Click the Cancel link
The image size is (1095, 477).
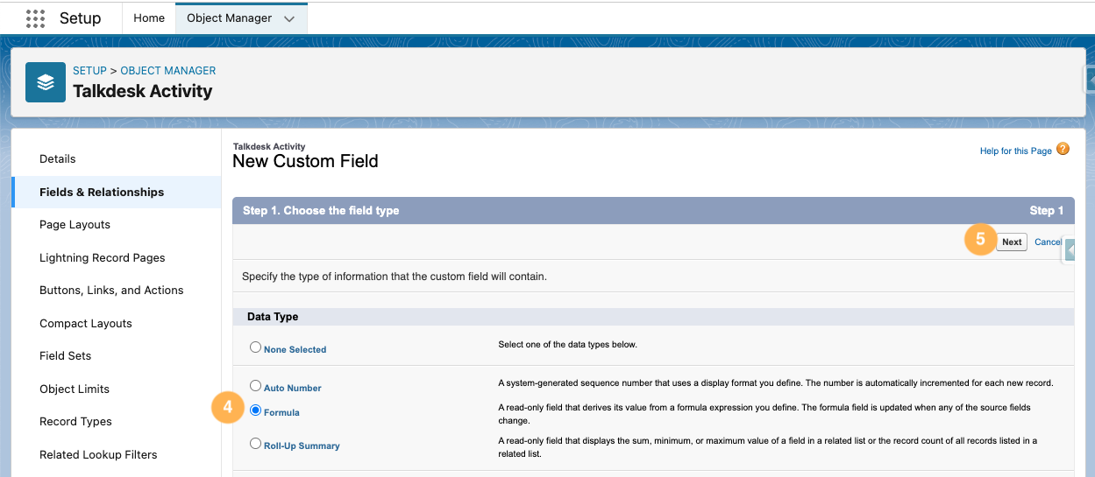coord(1048,242)
